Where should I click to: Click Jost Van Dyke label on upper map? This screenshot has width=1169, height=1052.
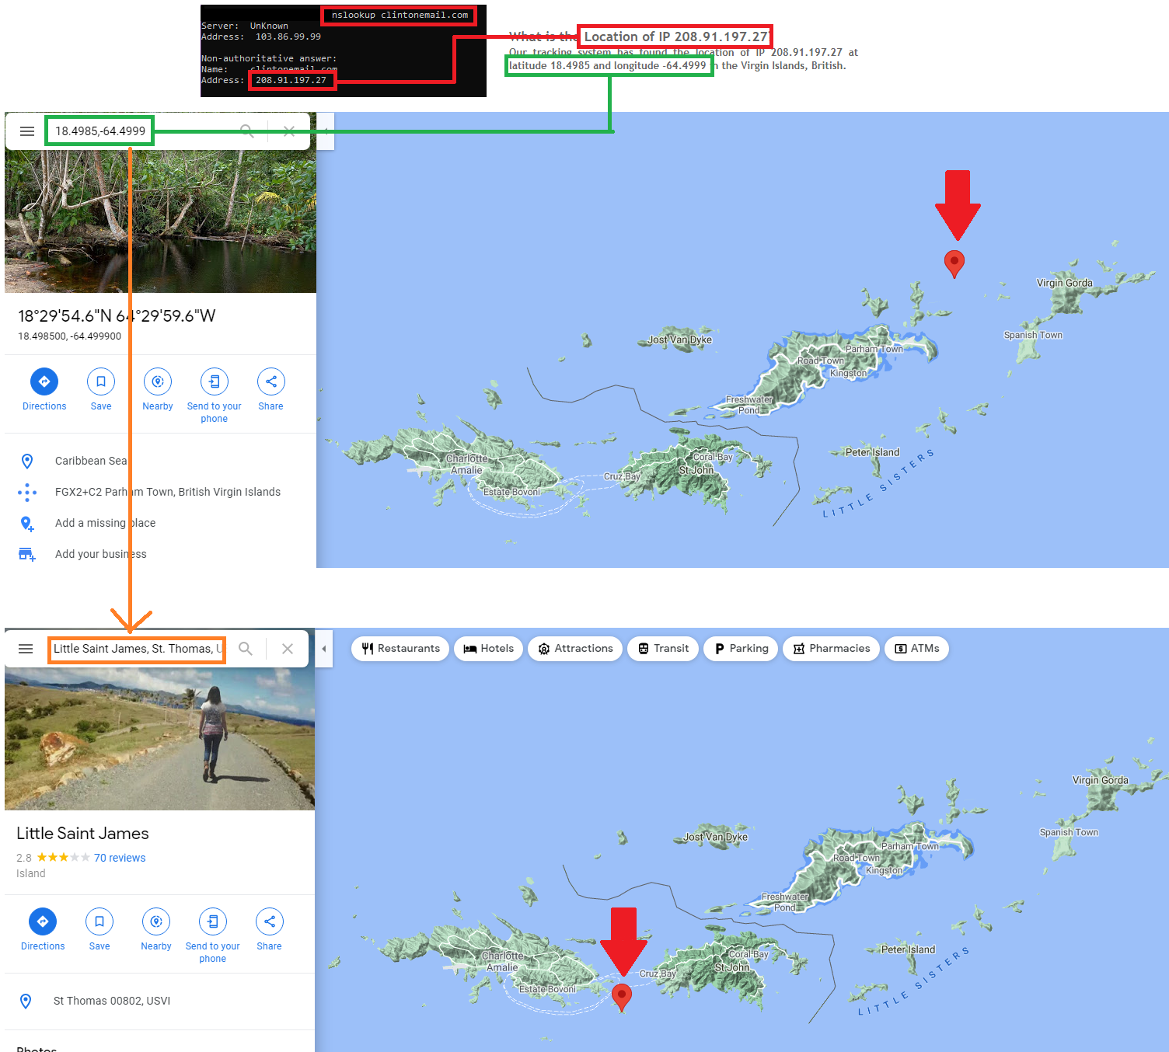pyautogui.click(x=680, y=340)
